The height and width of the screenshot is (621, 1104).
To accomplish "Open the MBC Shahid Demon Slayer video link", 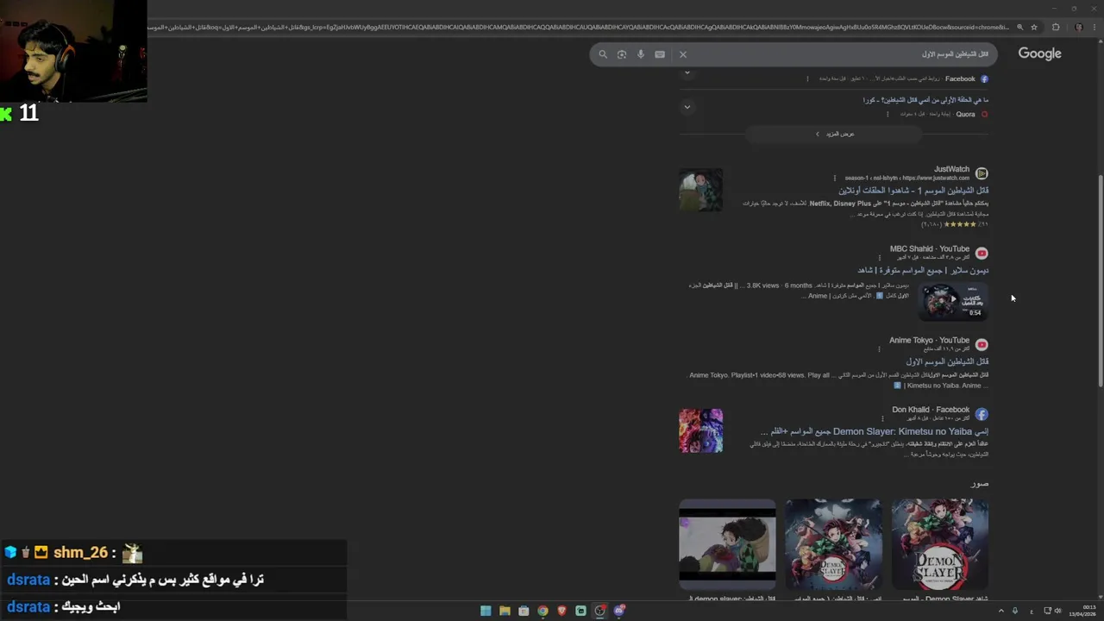I will pyautogui.click(x=923, y=270).
